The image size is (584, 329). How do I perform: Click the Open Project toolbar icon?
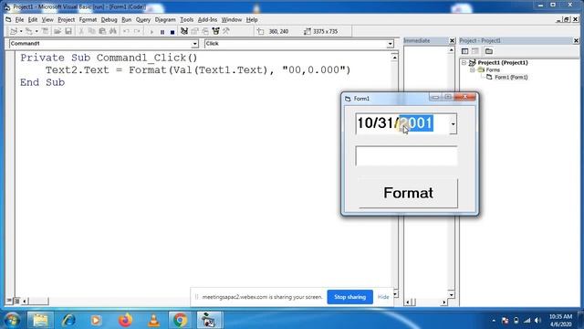[57, 31]
